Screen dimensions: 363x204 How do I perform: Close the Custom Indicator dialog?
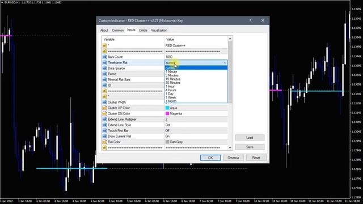point(263,20)
